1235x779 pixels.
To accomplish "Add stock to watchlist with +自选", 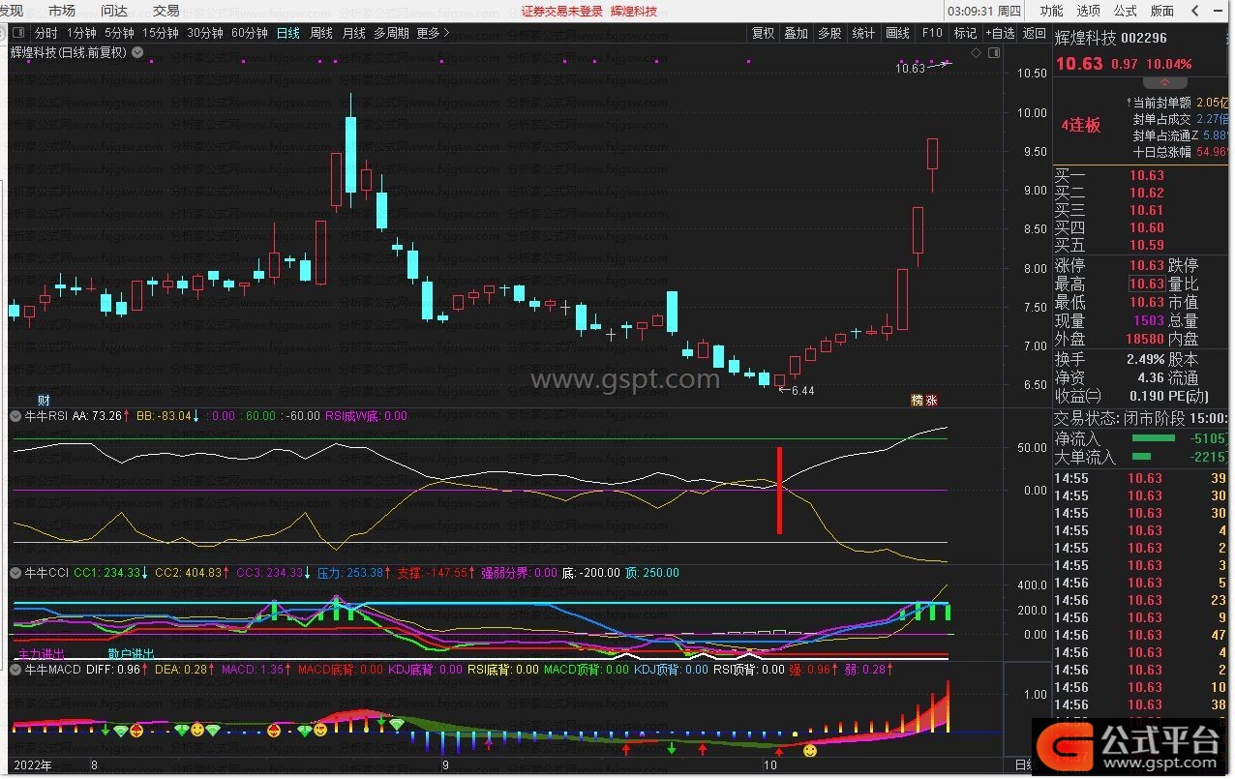I will point(1001,33).
